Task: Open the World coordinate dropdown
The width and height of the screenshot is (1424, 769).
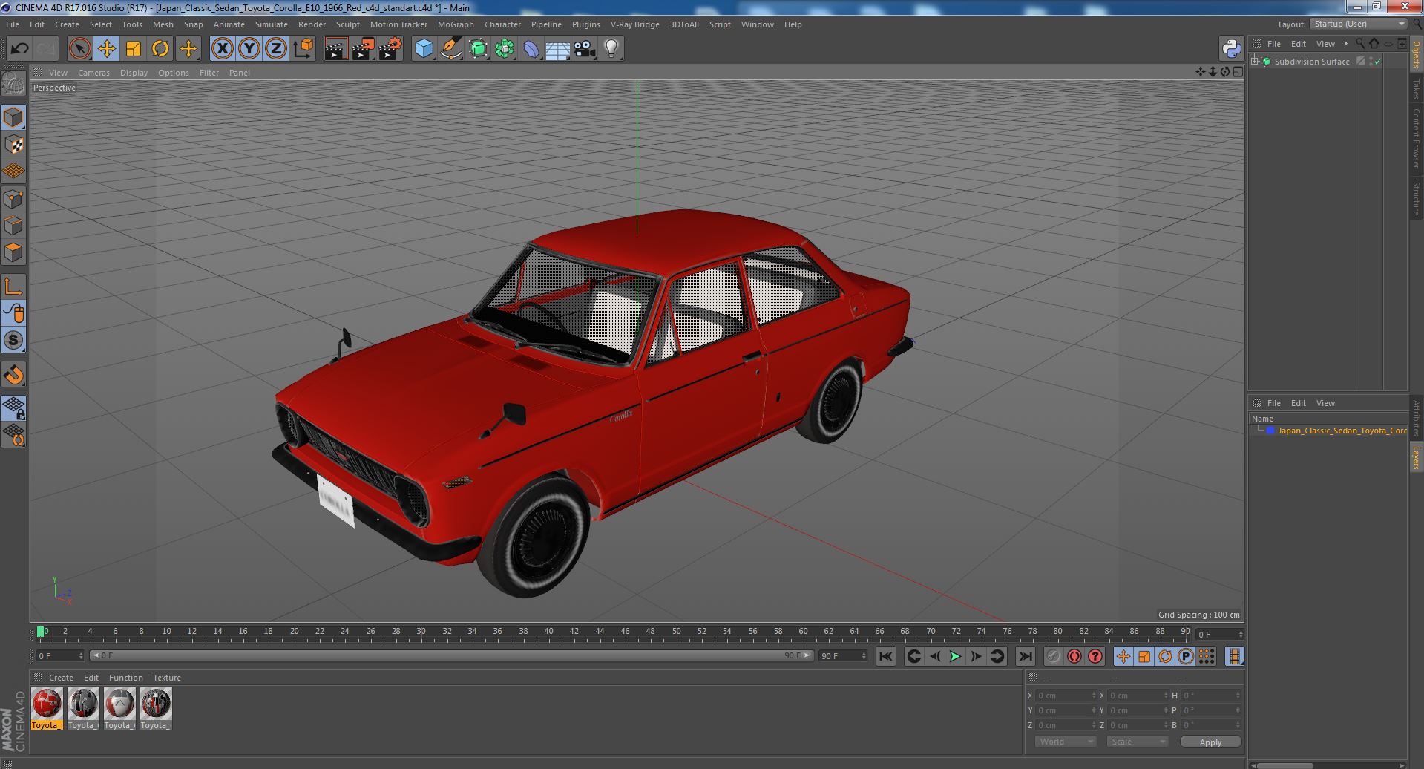Action: click(1066, 742)
